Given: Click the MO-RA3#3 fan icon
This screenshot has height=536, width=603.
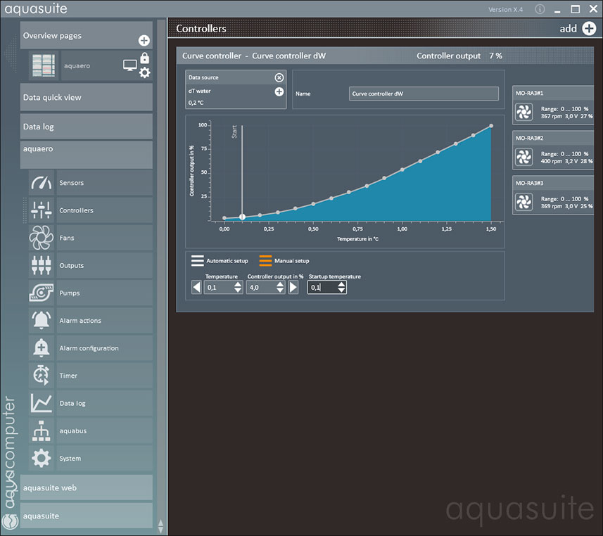Looking at the screenshot, I should (x=523, y=203).
